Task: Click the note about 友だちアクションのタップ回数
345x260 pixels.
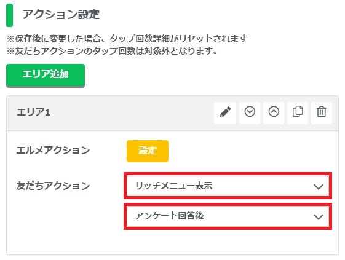Action: [x=112, y=51]
